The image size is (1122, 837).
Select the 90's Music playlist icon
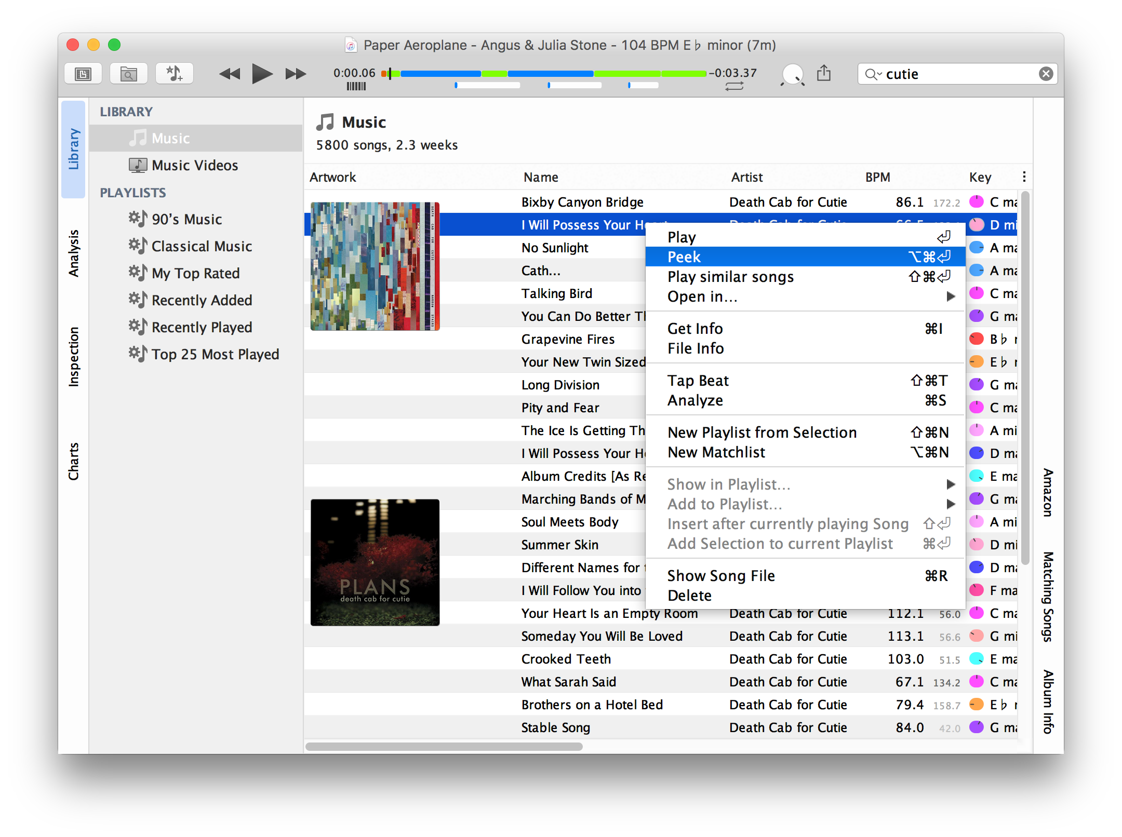[138, 219]
